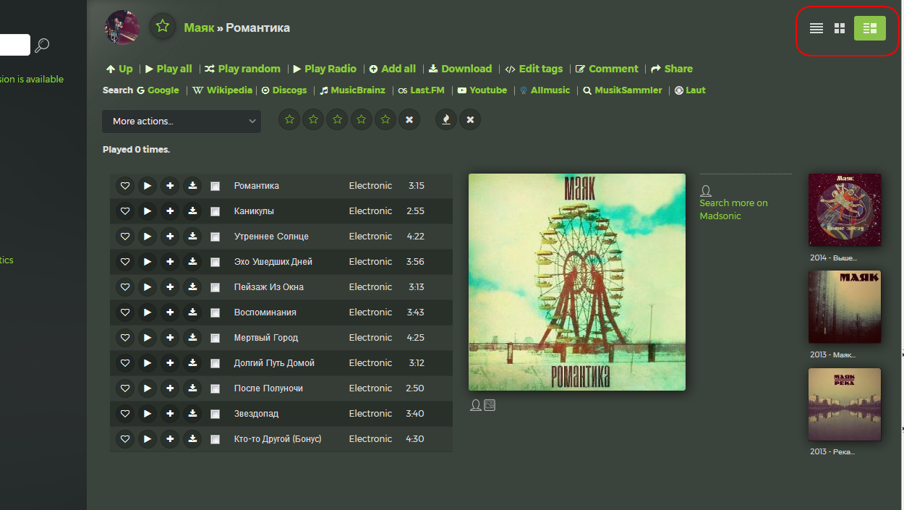Check the box for Эхо Ушедших Дней
The image size is (904, 510).
(215, 262)
